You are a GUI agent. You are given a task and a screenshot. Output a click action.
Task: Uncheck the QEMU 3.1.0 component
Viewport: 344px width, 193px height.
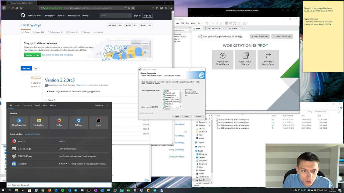[164, 100]
